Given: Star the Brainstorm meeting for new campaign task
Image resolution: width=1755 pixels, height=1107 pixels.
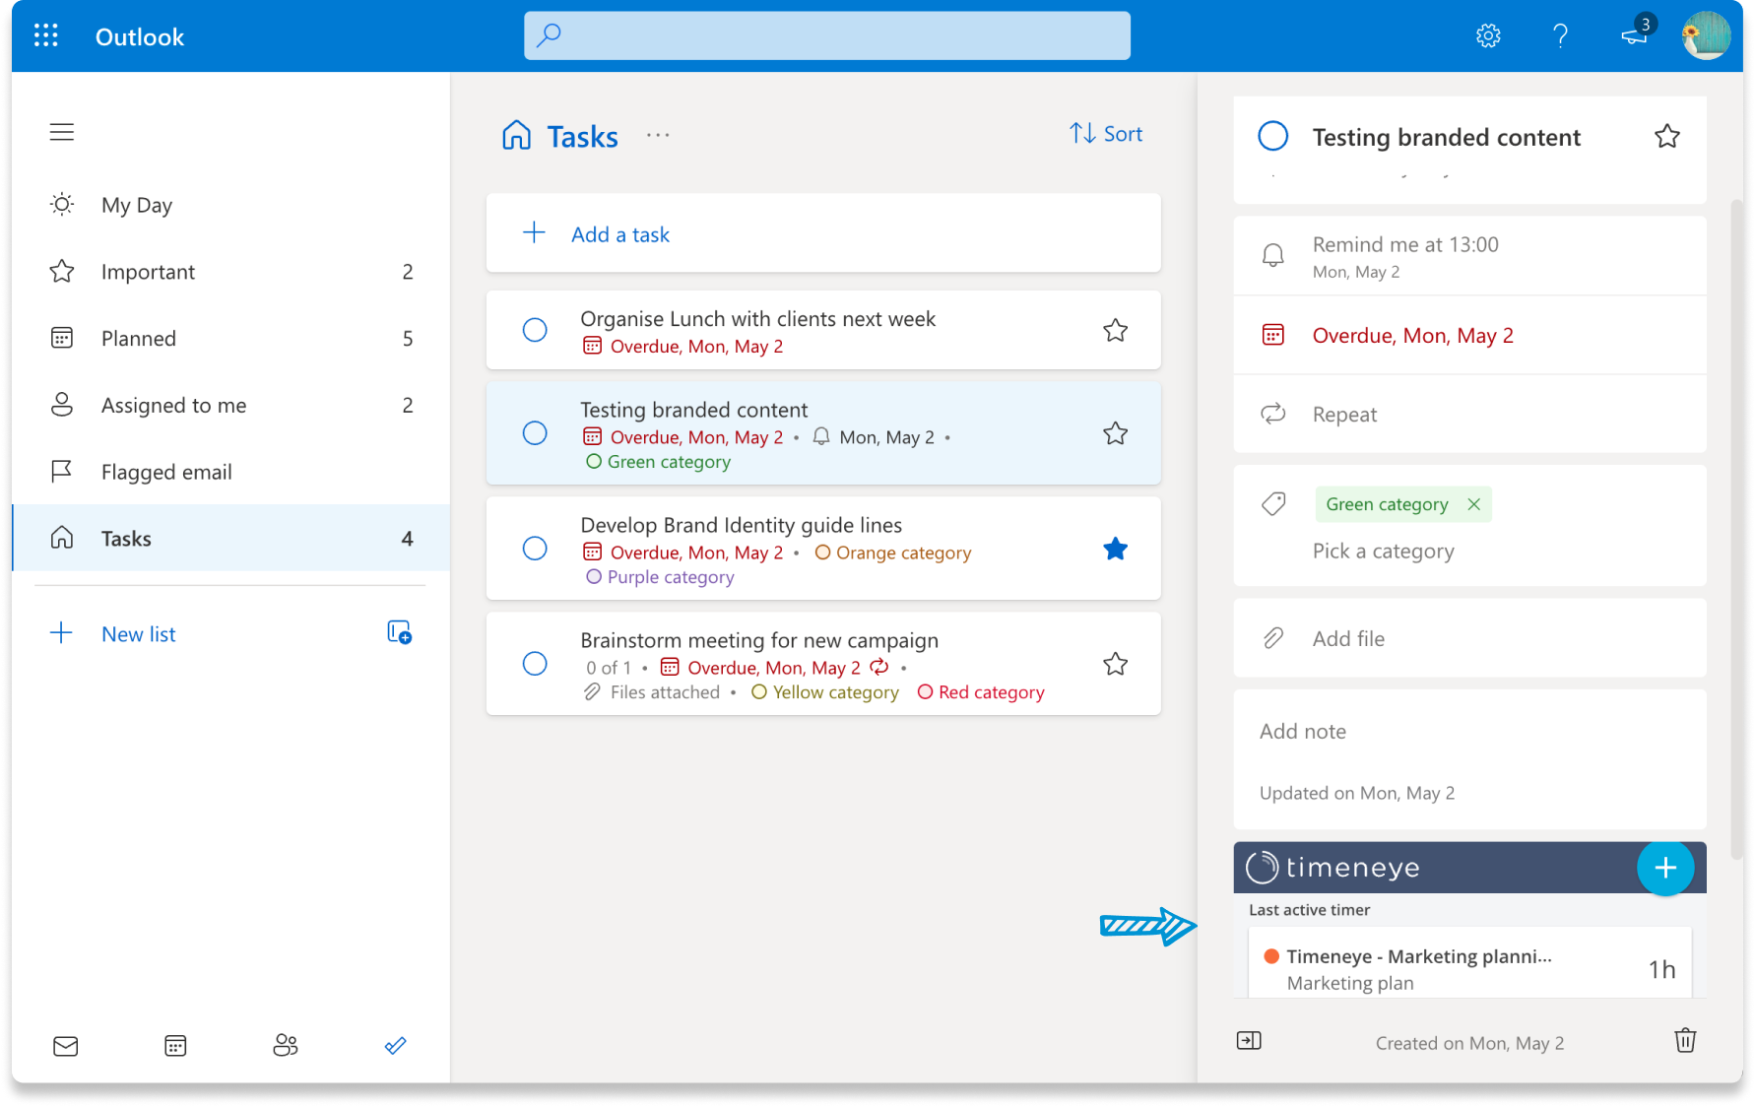Looking at the screenshot, I should point(1115,664).
